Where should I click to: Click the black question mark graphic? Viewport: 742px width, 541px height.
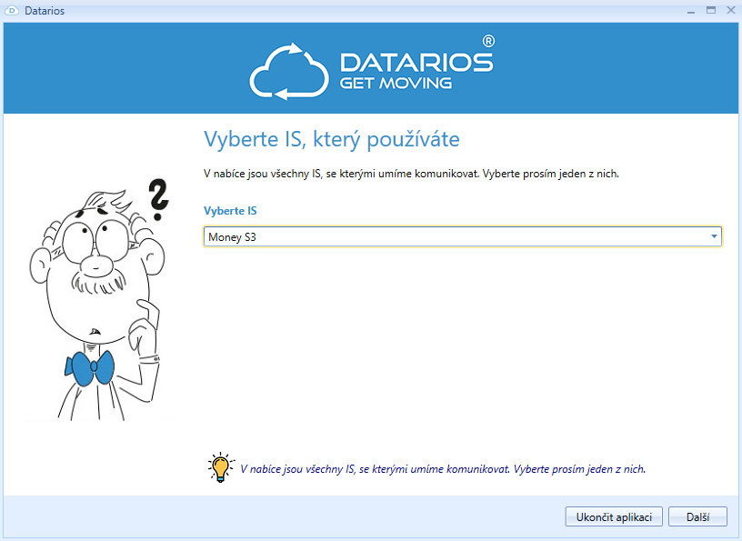tap(159, 200)
